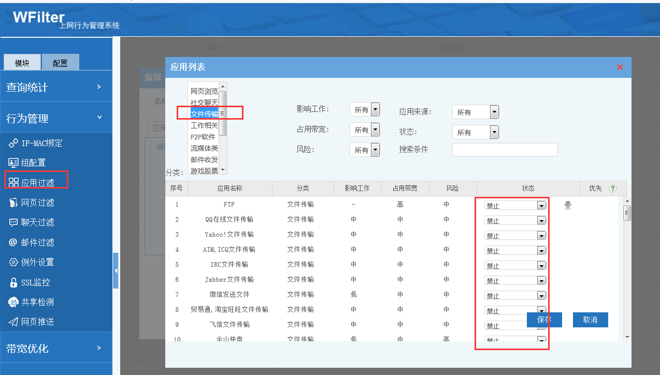
Task: Click the gray down-arrow priority icon for FTP
Action: 568,206
